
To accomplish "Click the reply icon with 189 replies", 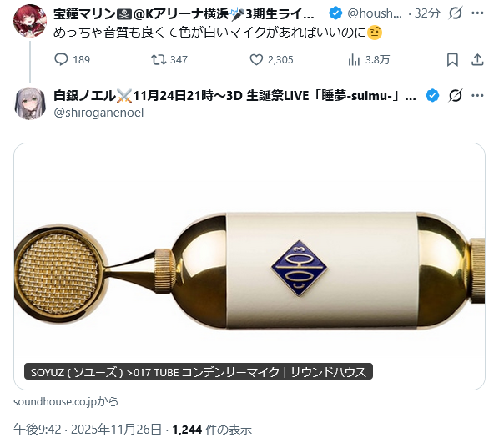I will pyautogui.click(x=61, y=59).
